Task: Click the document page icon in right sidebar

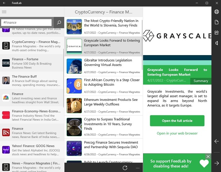Action: [217, 22]
